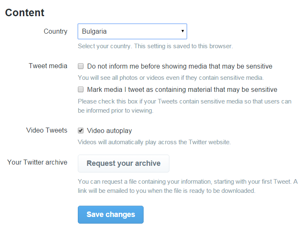This screenshot has width=303, height=229.
Task: Click the Video Tweets section label
Action: pos(47,131)
